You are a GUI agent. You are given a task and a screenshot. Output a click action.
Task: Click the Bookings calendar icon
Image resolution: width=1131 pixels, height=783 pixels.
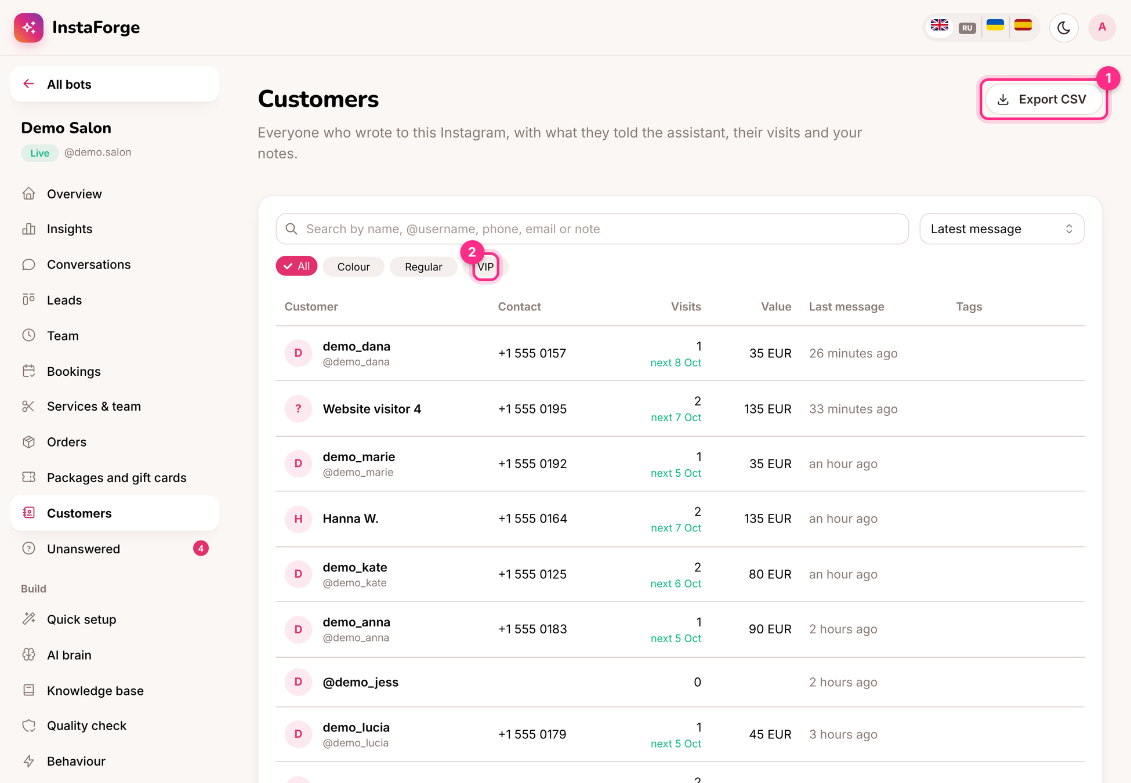pos(28,371)
